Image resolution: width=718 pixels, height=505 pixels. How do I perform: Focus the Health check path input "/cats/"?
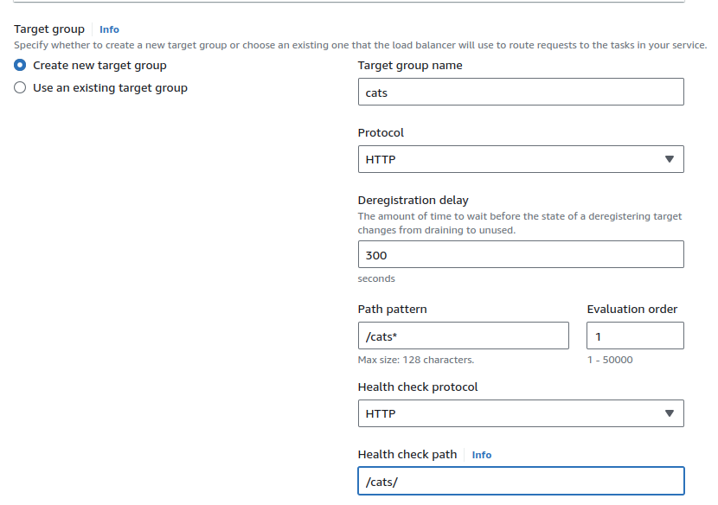coord(520,481)
